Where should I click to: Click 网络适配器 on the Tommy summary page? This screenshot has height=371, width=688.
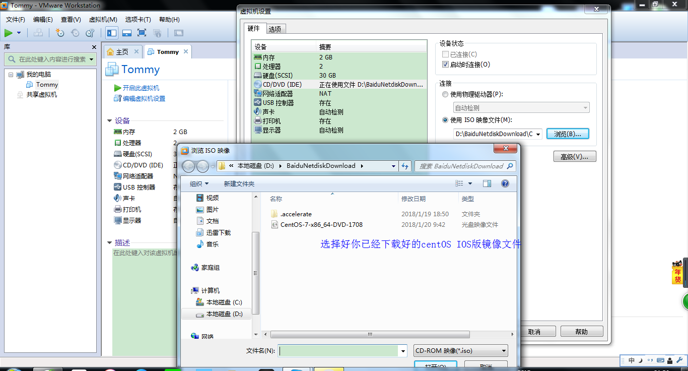(x=138, y=176)
